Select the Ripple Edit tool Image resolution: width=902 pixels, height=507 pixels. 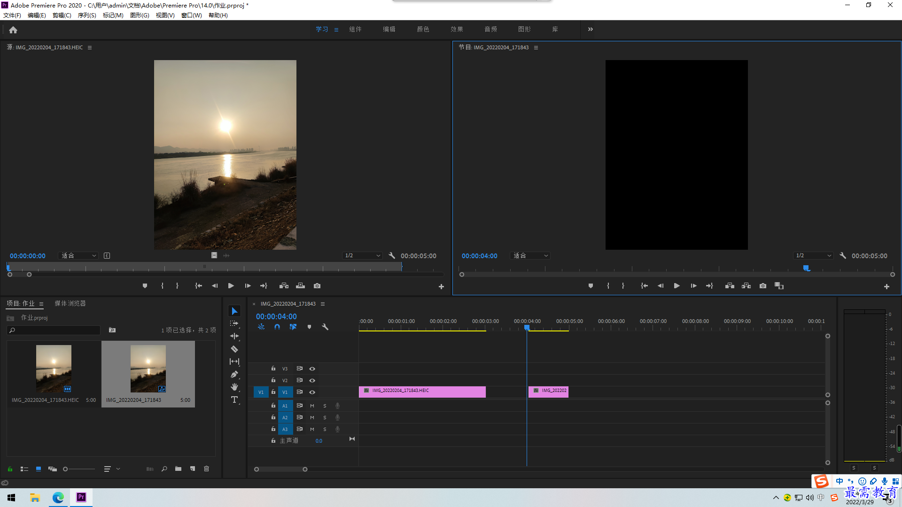click(x=234, y=336)
